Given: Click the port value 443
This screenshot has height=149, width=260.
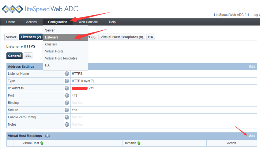Looking at the screenshot, I should tap(75, 95).
